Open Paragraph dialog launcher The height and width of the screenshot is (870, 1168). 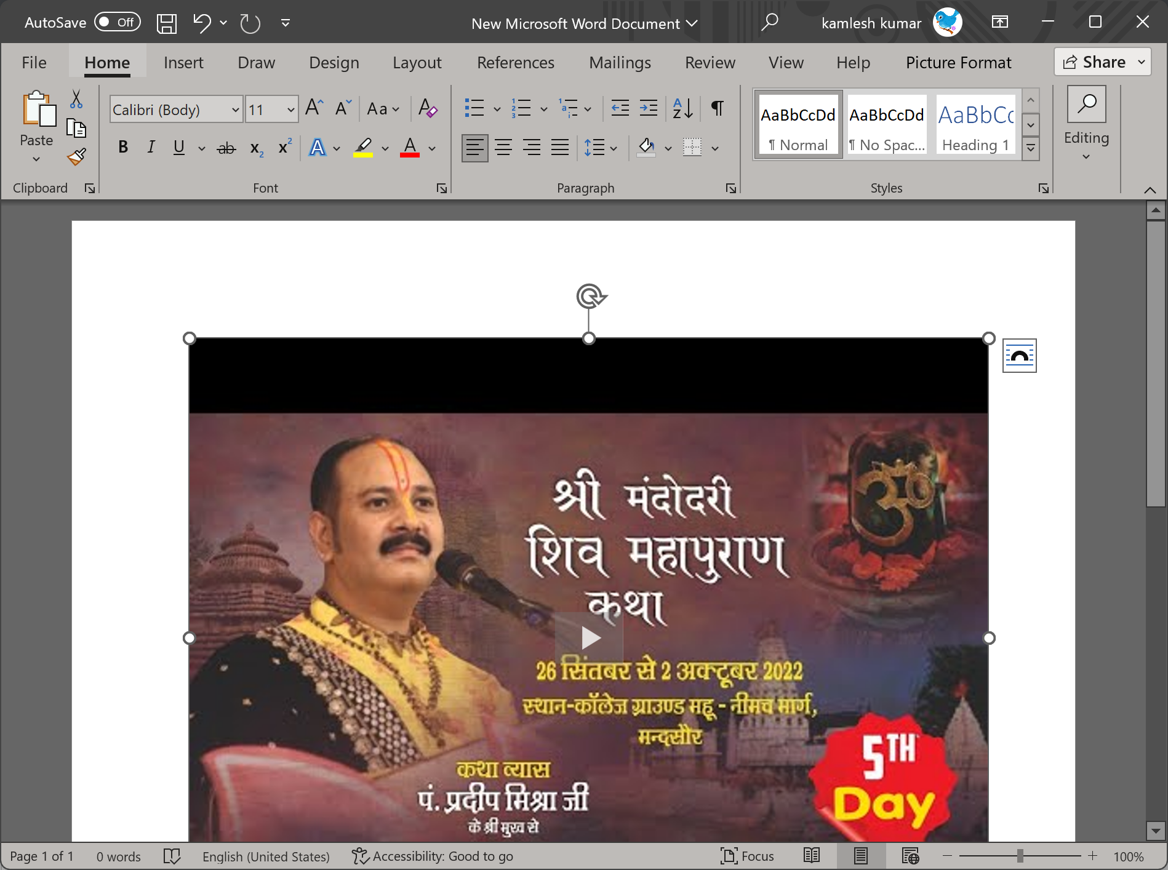point(730,188)
